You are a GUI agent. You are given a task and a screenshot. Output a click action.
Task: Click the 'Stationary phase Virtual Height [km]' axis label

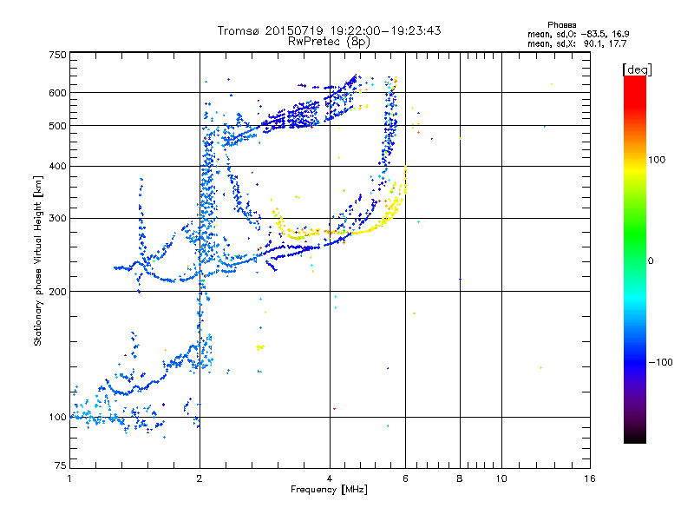click(x=38, y=261)
